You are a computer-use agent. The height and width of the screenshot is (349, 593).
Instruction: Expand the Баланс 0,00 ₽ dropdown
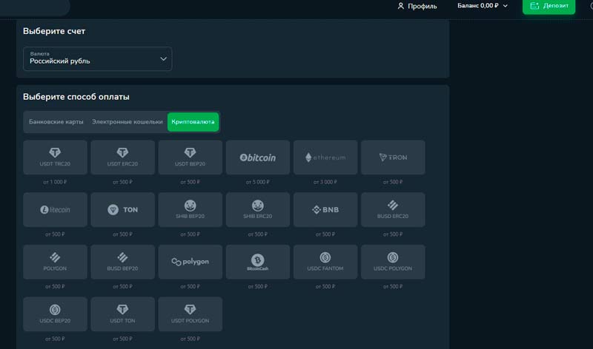[483, 6]
